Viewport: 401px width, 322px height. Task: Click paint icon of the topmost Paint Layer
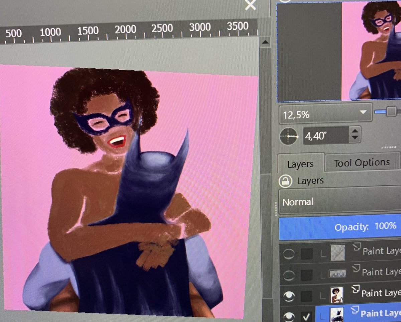(x=357, y=247)
